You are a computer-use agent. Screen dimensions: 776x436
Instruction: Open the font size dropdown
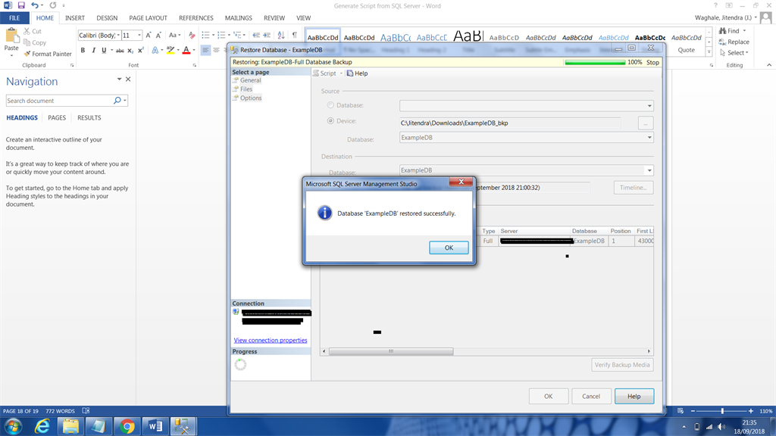pyautogui.click(x=139, y=35)
